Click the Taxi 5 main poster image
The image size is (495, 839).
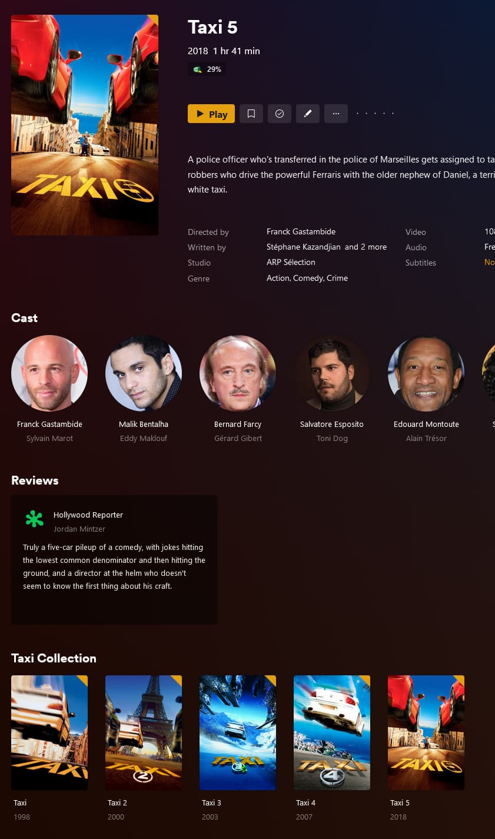[85, 125]
